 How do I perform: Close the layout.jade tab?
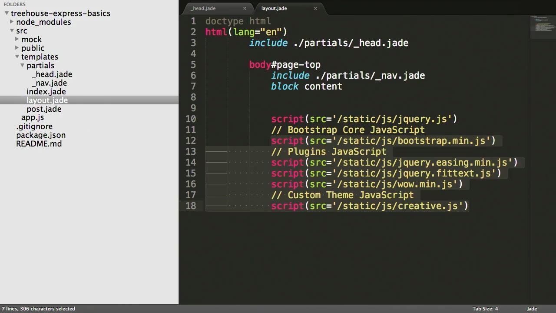tap(315, 8)
